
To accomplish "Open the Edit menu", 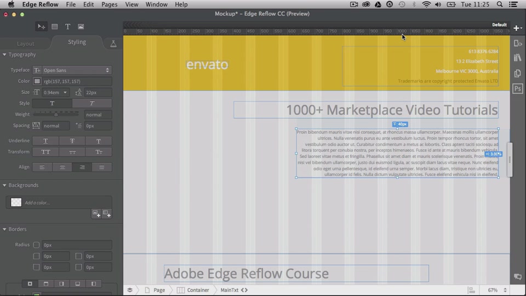I will click(89, 4).
